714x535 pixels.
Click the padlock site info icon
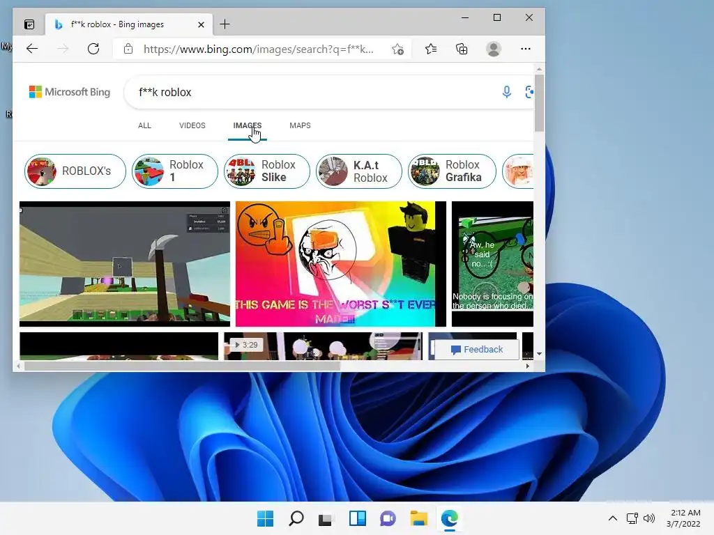pyautogui.click(x=128, y=49)
